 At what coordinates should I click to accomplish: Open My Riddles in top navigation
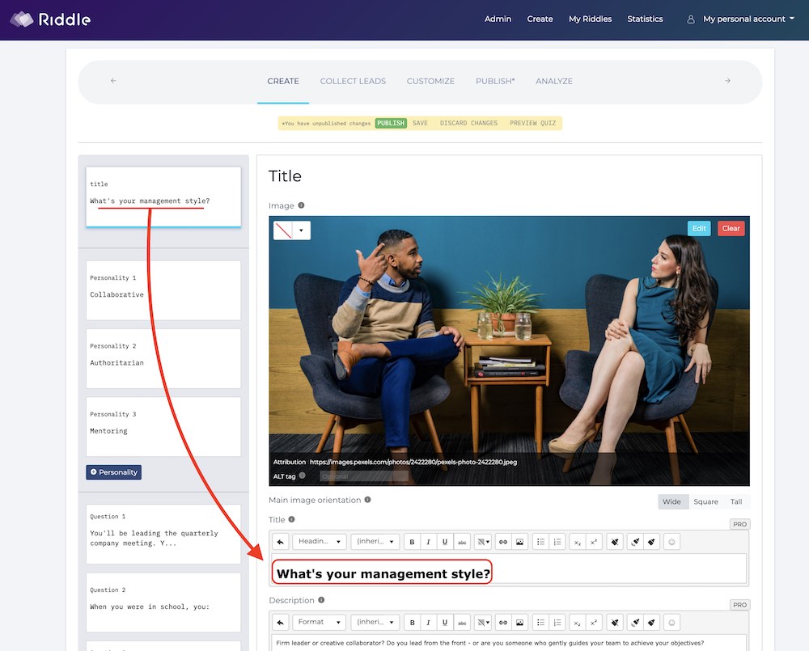pyautogui.click(x=591, y=19)
